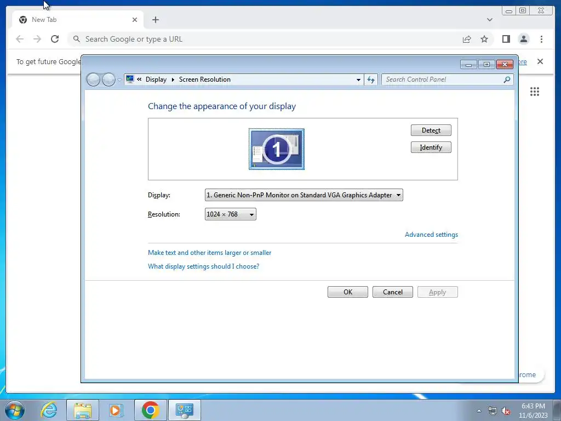Open Windows Media Player from taskbar
This screenshot has width=561, height=421.
pyautogui.click(x=116, y=410)
